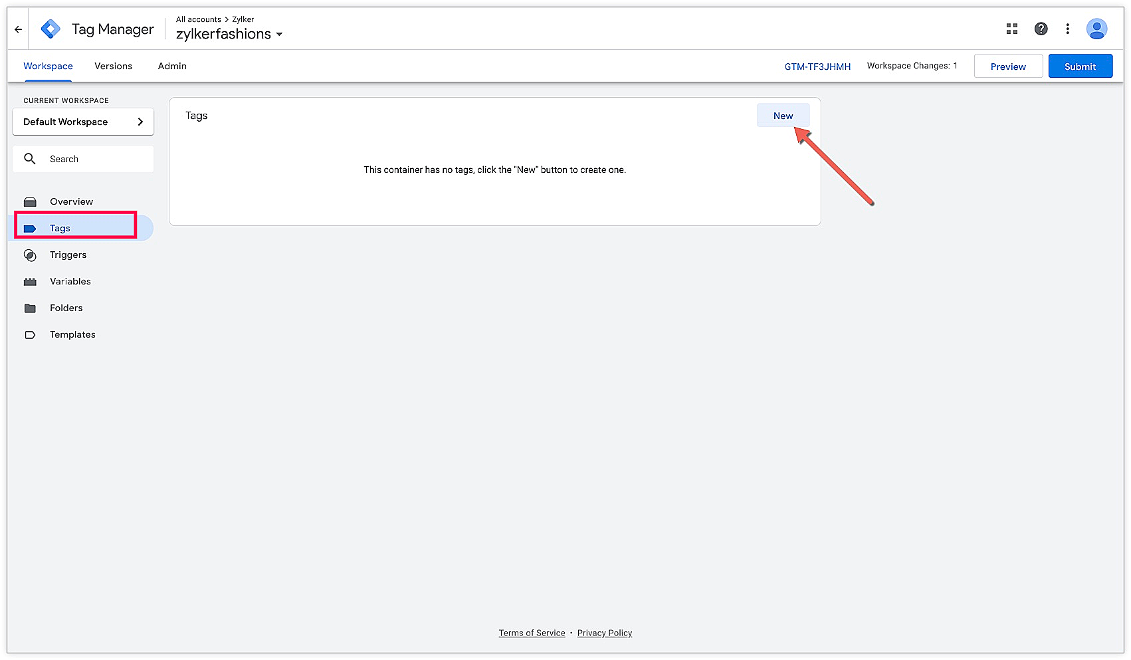
Task: Click the Tags panel heading
Action: tap(196, 116)
